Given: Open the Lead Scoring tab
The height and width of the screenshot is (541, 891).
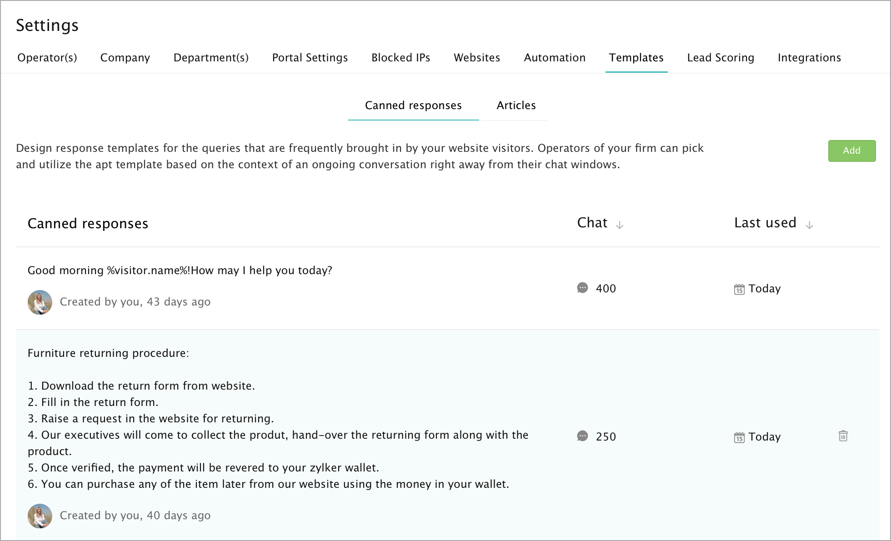Looking at the screenshot, I should [721, 58].
